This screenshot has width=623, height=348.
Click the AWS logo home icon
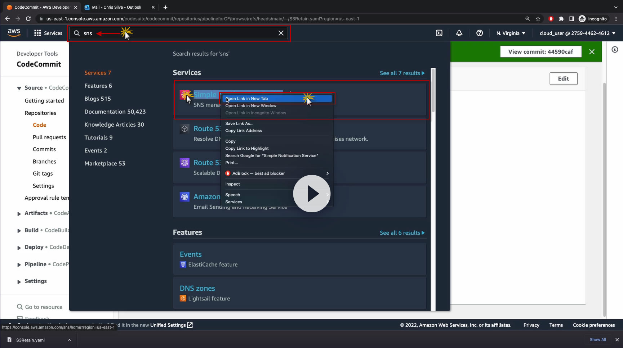(x=14, y=33)
